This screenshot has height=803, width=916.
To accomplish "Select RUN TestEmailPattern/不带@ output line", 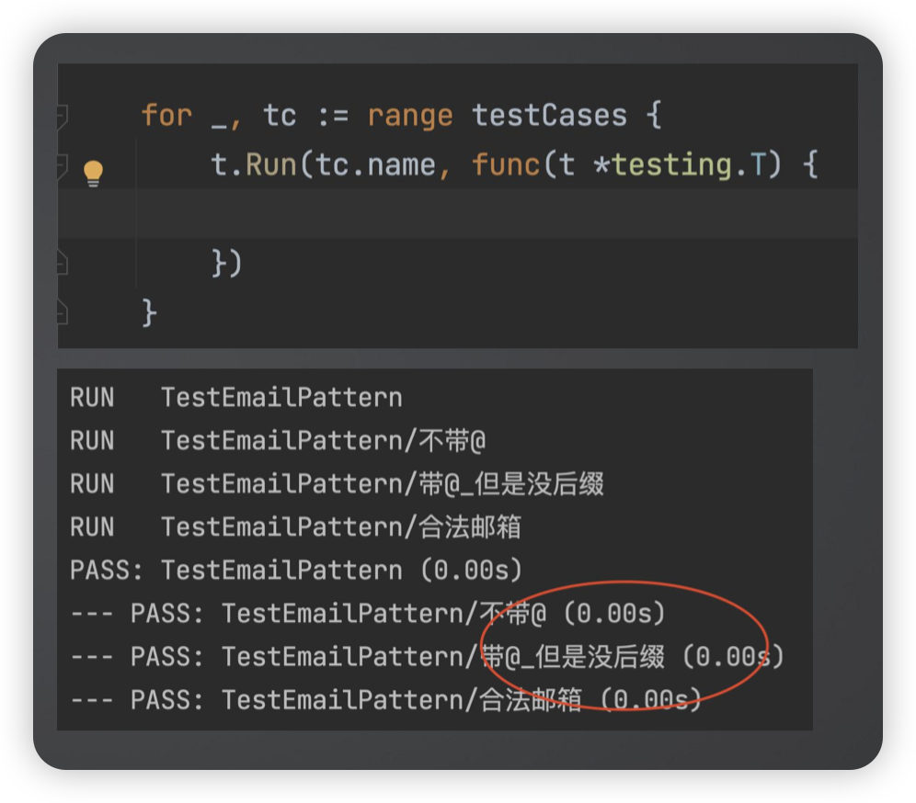I will 277,441.
